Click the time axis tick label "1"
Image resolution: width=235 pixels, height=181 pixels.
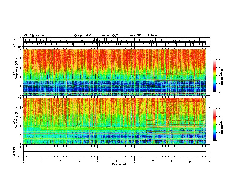tap(42, 161)
